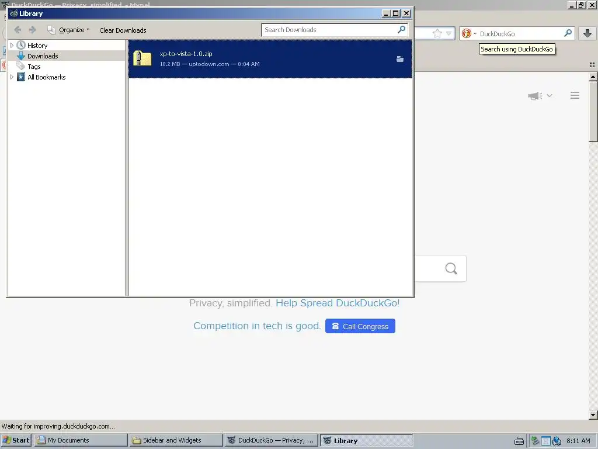
Task: Go forward using the Library forward arrow
Action: pyautogui.click(x=33, y=30)
